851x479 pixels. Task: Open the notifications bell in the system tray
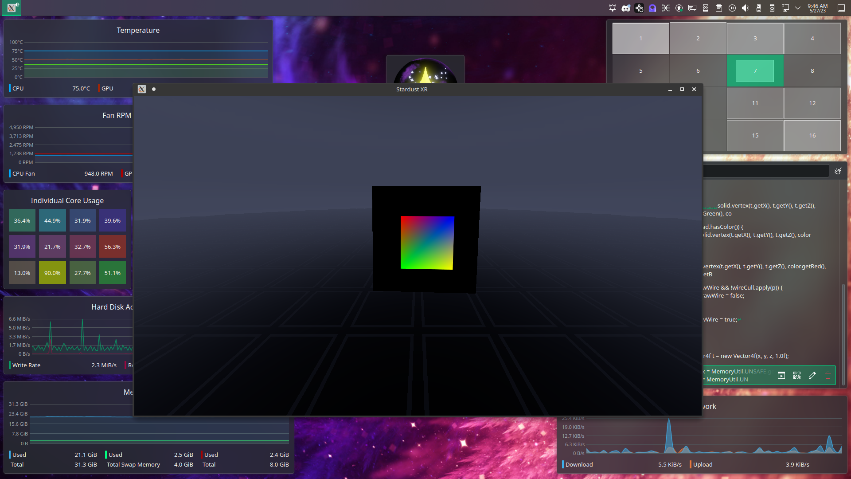(613, 8)
